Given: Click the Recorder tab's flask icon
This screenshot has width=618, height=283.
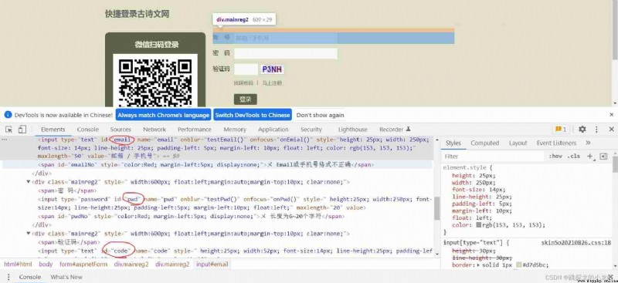Looking at the screenshot, I should (x=409, y=129).
